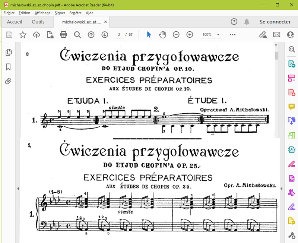Go to next page with down arrow

(x=105, y=35)
